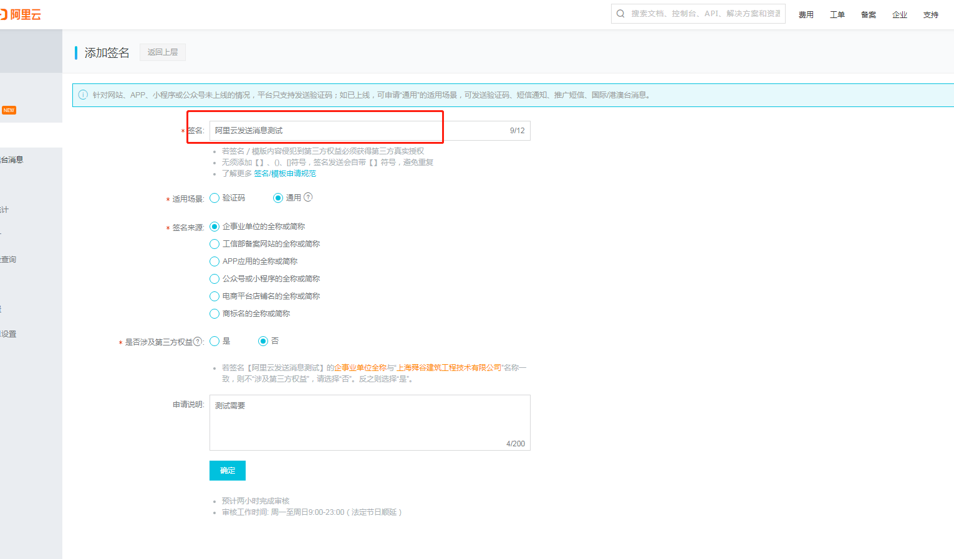Click the 确定 submit button
Screen dimensions: 954x559
(228, 471)
